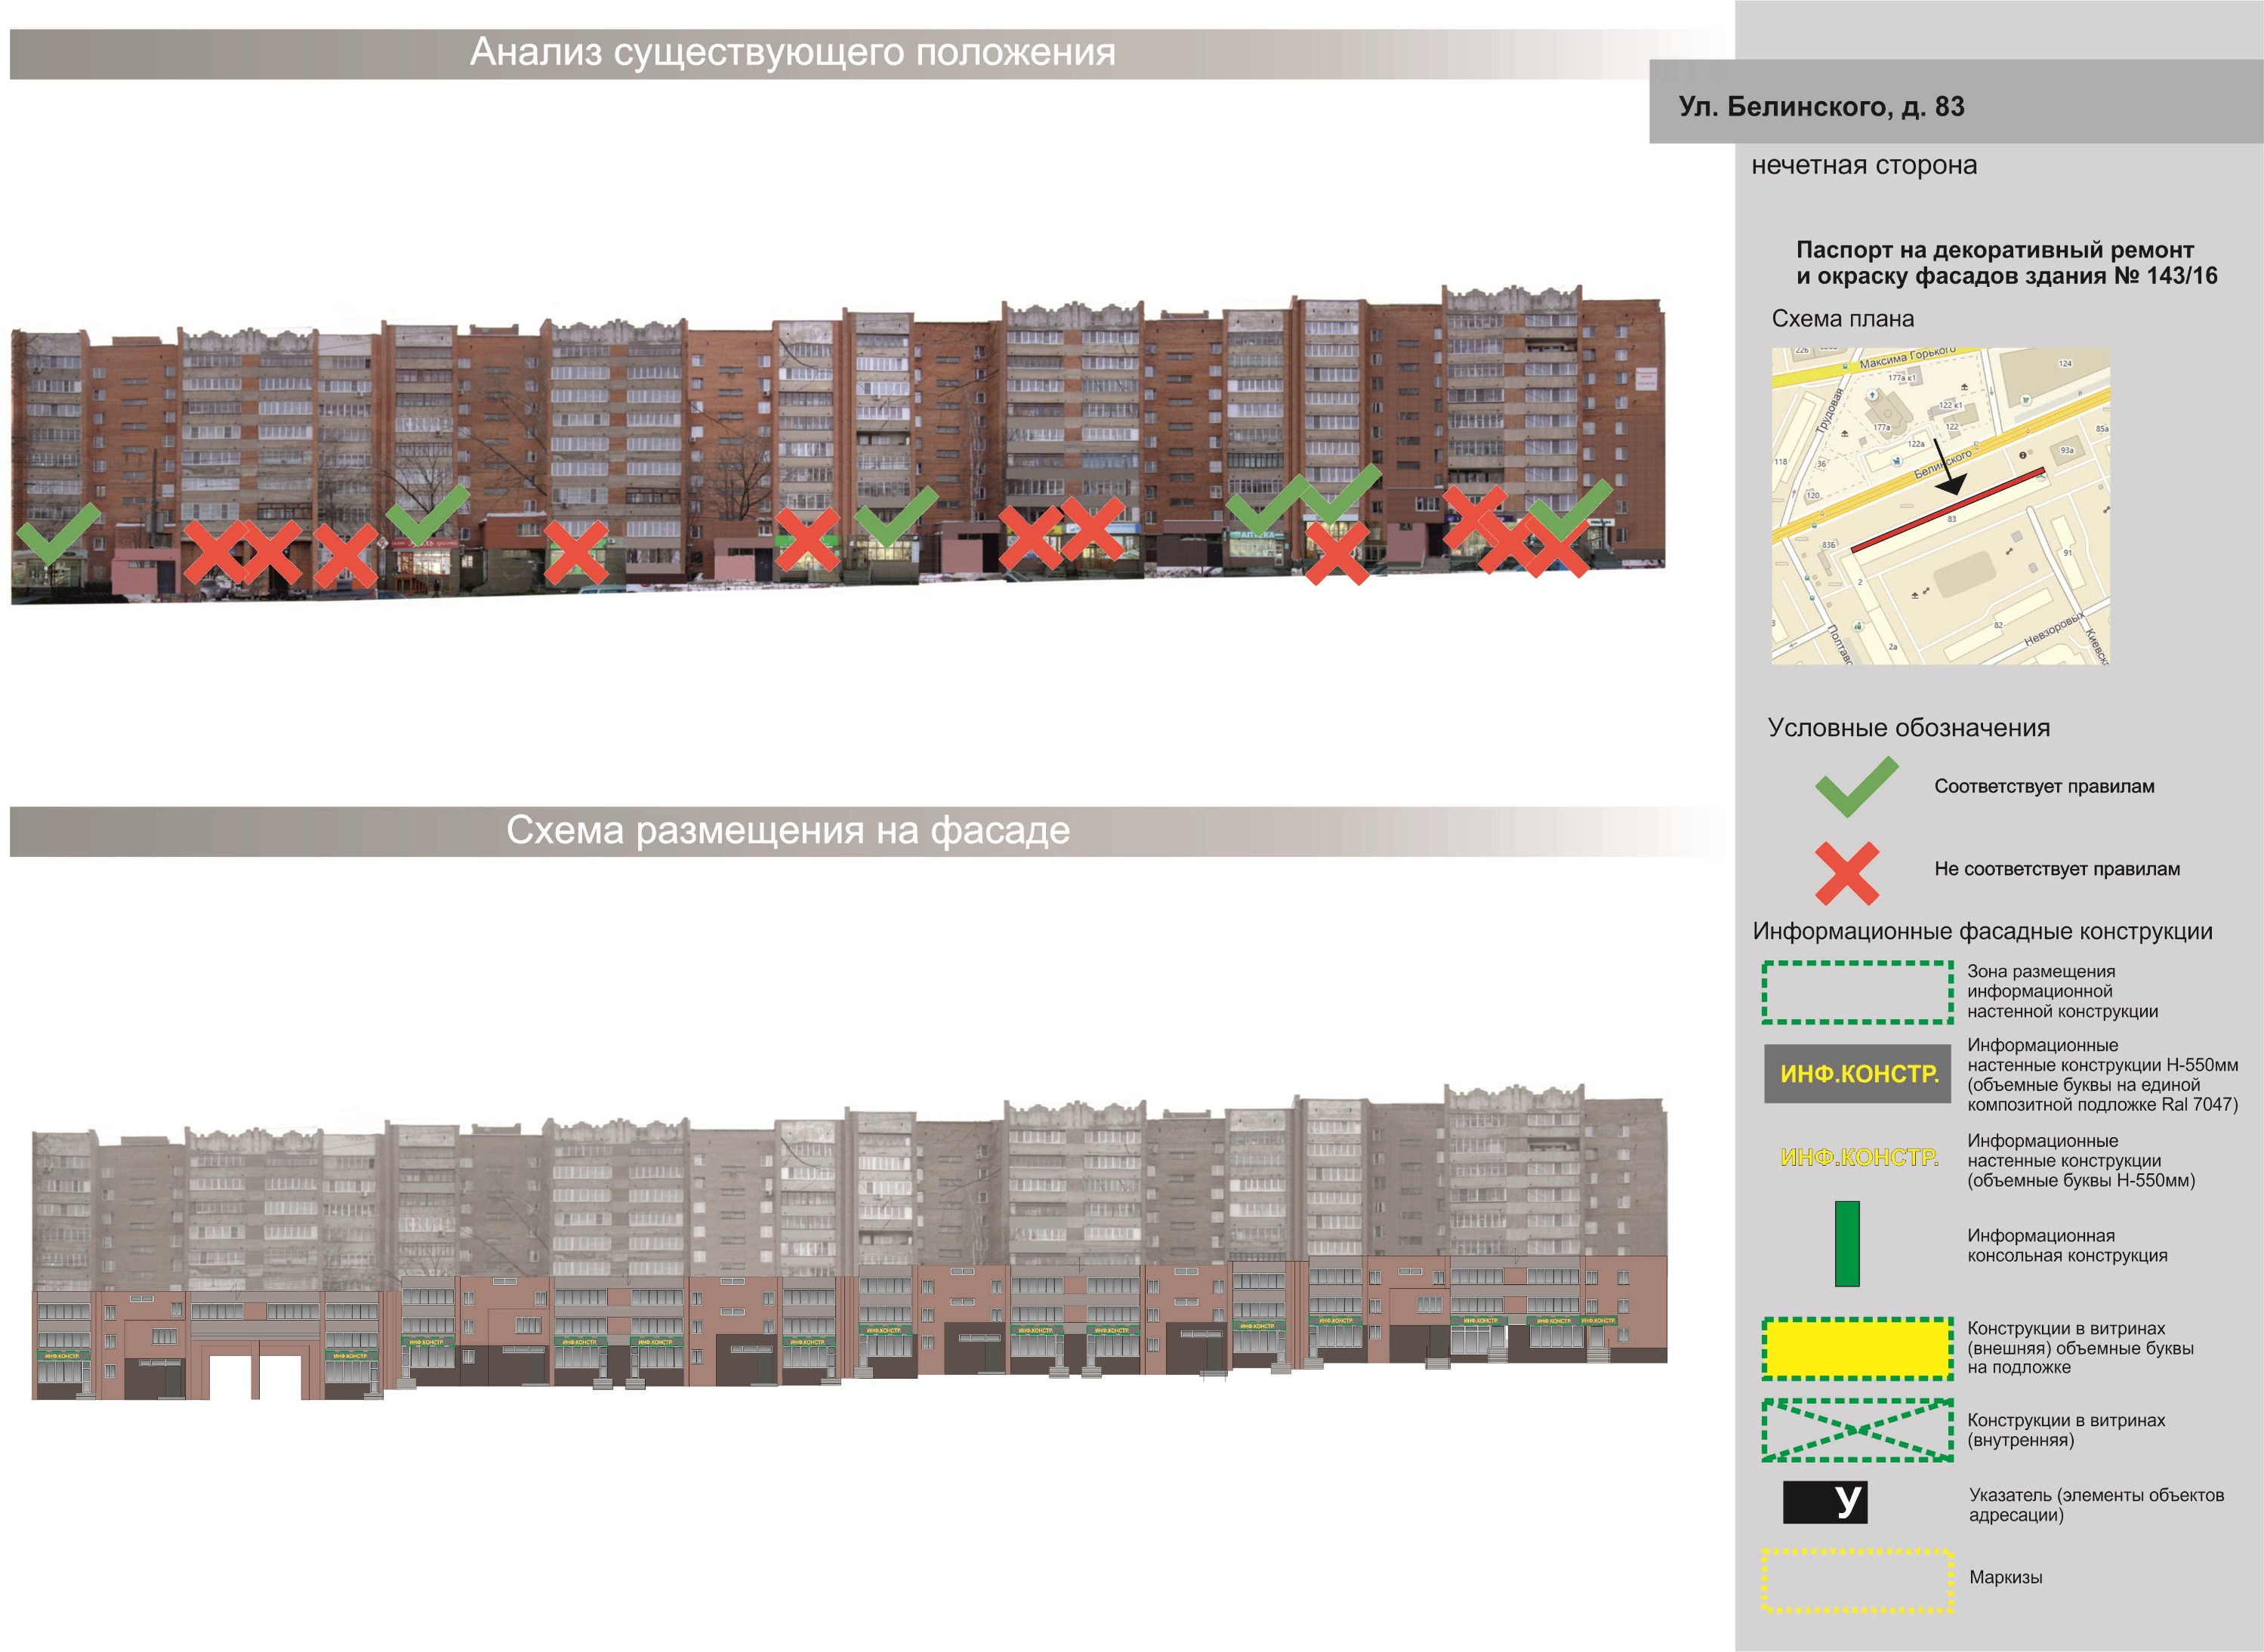Click the gray ИНФ.КОНСТР. sample box
Viewport: 2264px width, 1652px height.
[1857, 1074]
